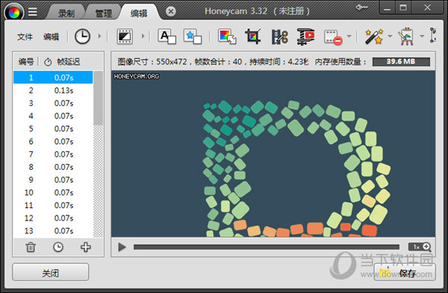Viewport: 448px width, 293px height.
Task: Click the 39.6 MB memory usage bar
Action: (x=401, y=61)
